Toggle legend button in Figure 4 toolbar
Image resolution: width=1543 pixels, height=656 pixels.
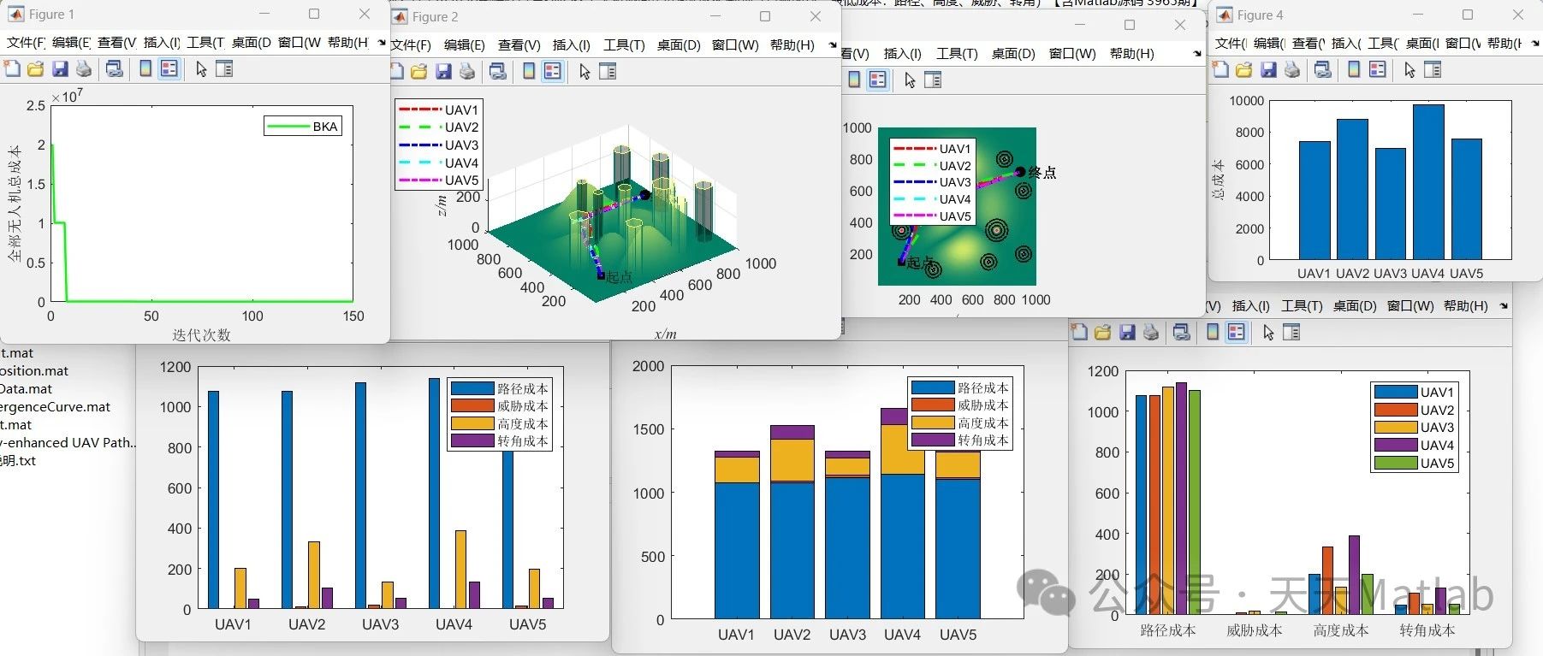click(x=1378, y=69)
